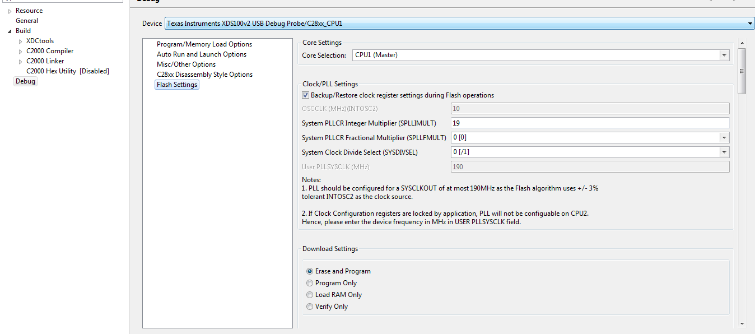Open the Core Selection dropdown

tap(725, 55)
